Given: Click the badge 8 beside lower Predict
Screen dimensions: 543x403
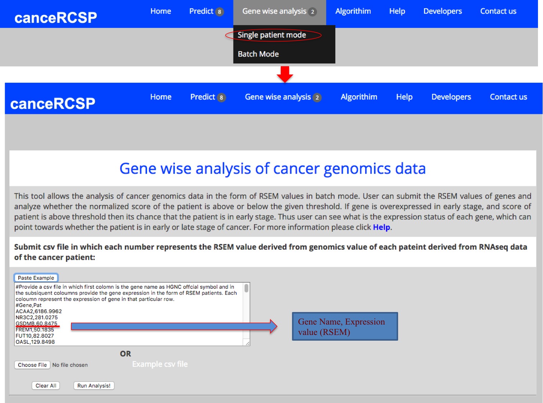Looking at the screenshot, I should tap(221, 97).
